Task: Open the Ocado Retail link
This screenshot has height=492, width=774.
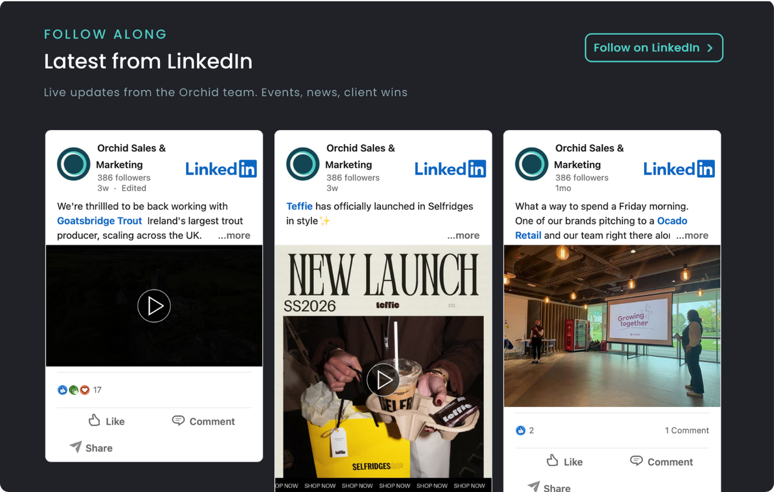Action: 601,228
